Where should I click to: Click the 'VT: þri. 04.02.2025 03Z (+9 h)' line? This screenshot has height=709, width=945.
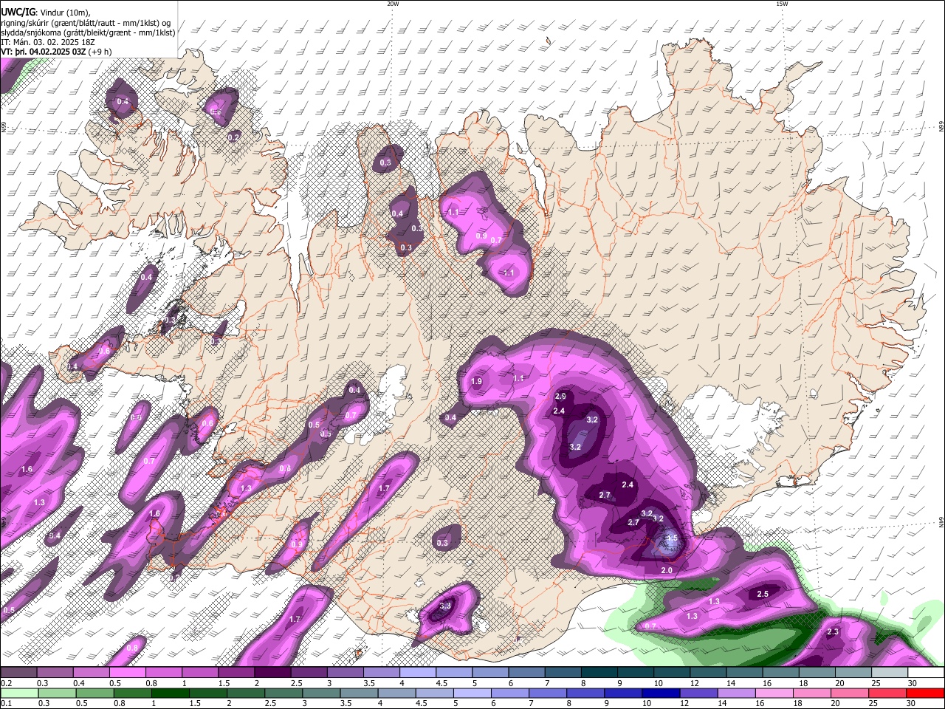[56, 52]
